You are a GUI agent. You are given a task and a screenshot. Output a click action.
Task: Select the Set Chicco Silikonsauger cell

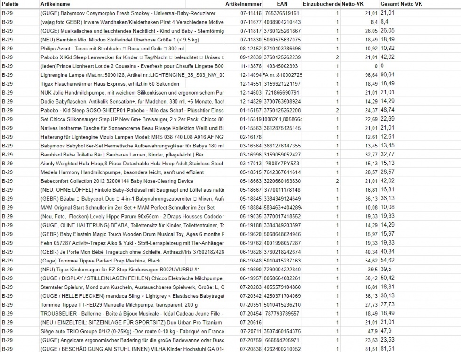(x=132, y=119)
